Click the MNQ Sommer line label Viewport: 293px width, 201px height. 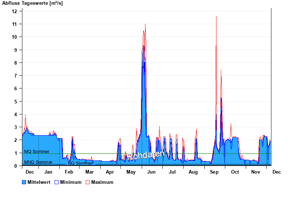tap(38, 162)
